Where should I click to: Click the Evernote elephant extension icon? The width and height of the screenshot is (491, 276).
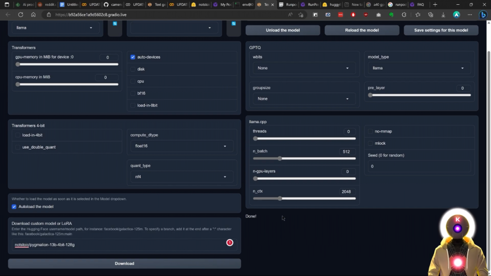click(x=391, y=14)
